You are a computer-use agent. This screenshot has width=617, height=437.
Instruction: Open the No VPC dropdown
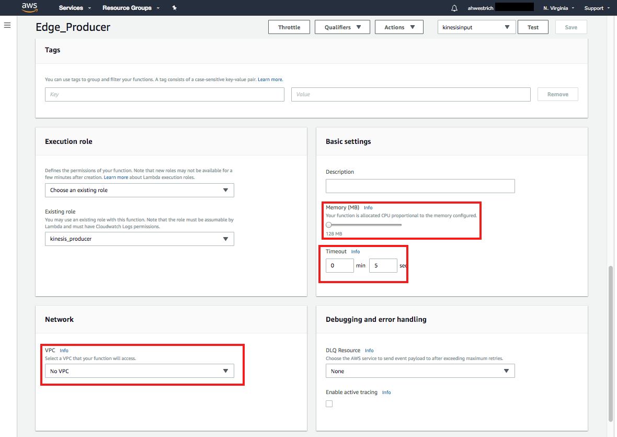(139, 371)
